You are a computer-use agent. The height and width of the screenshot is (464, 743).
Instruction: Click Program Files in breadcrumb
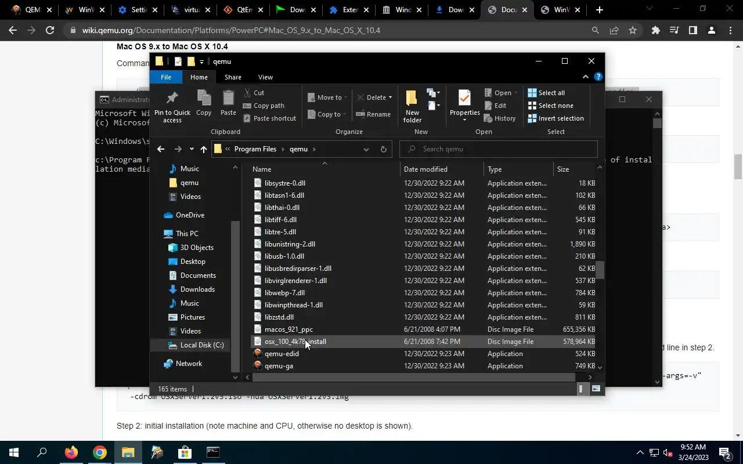click(x=255, y=149)
